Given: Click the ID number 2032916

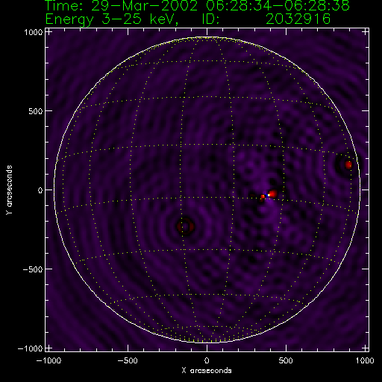Looking at the screenshot, I should click(x=298, y=19).
